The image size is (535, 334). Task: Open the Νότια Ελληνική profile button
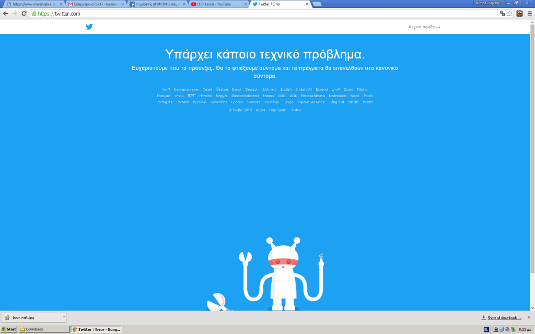(487, 3)
